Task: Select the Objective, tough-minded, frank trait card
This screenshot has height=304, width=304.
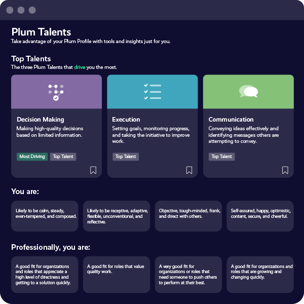Action: pos(188,216)
